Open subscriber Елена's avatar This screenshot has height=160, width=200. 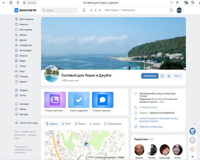click(177, 150)
